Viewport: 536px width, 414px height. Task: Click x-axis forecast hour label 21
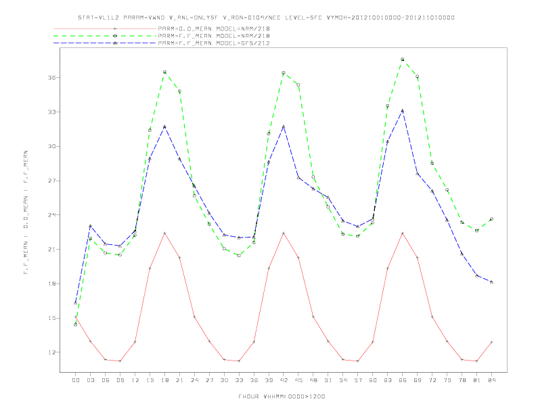tap(179, 380)
